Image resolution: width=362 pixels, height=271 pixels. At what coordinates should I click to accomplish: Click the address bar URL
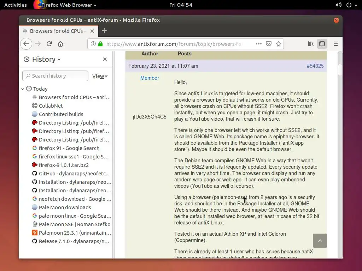coord(174,44)
